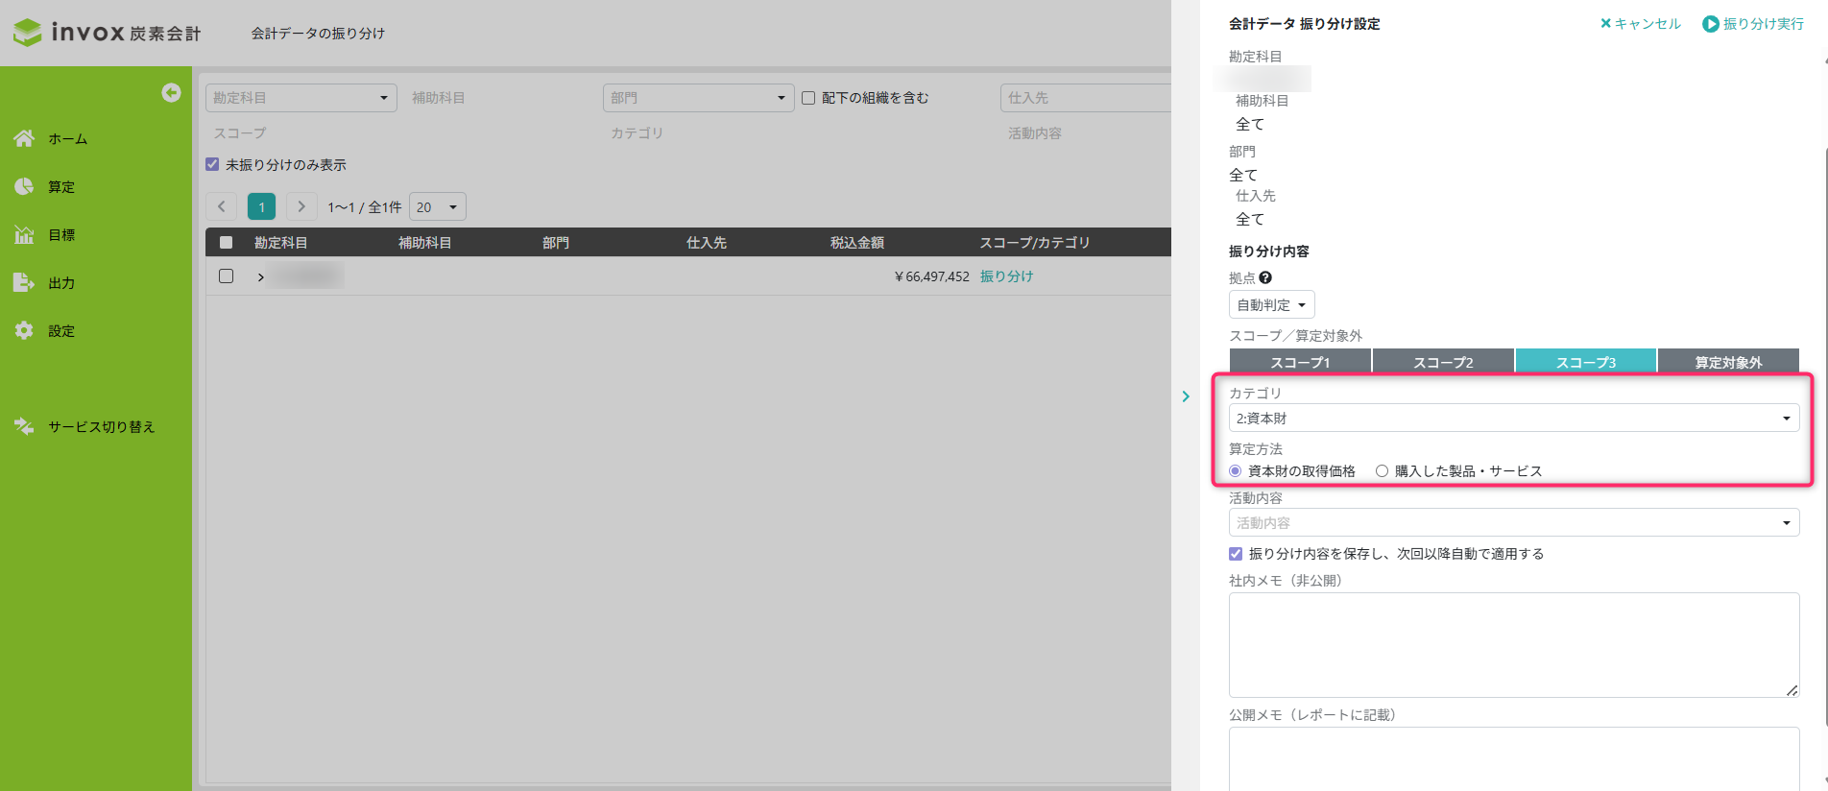Uncheck 振り分け内容を保存 auto-apply checkbox

[1236, 553]
